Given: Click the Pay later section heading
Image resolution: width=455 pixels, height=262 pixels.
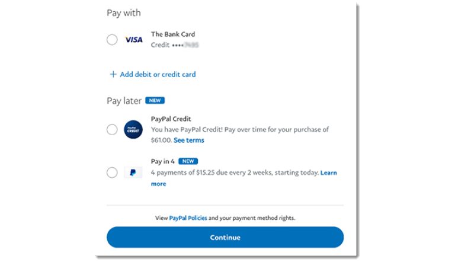Looking at the screenshot, I should (x=124, y=101).
